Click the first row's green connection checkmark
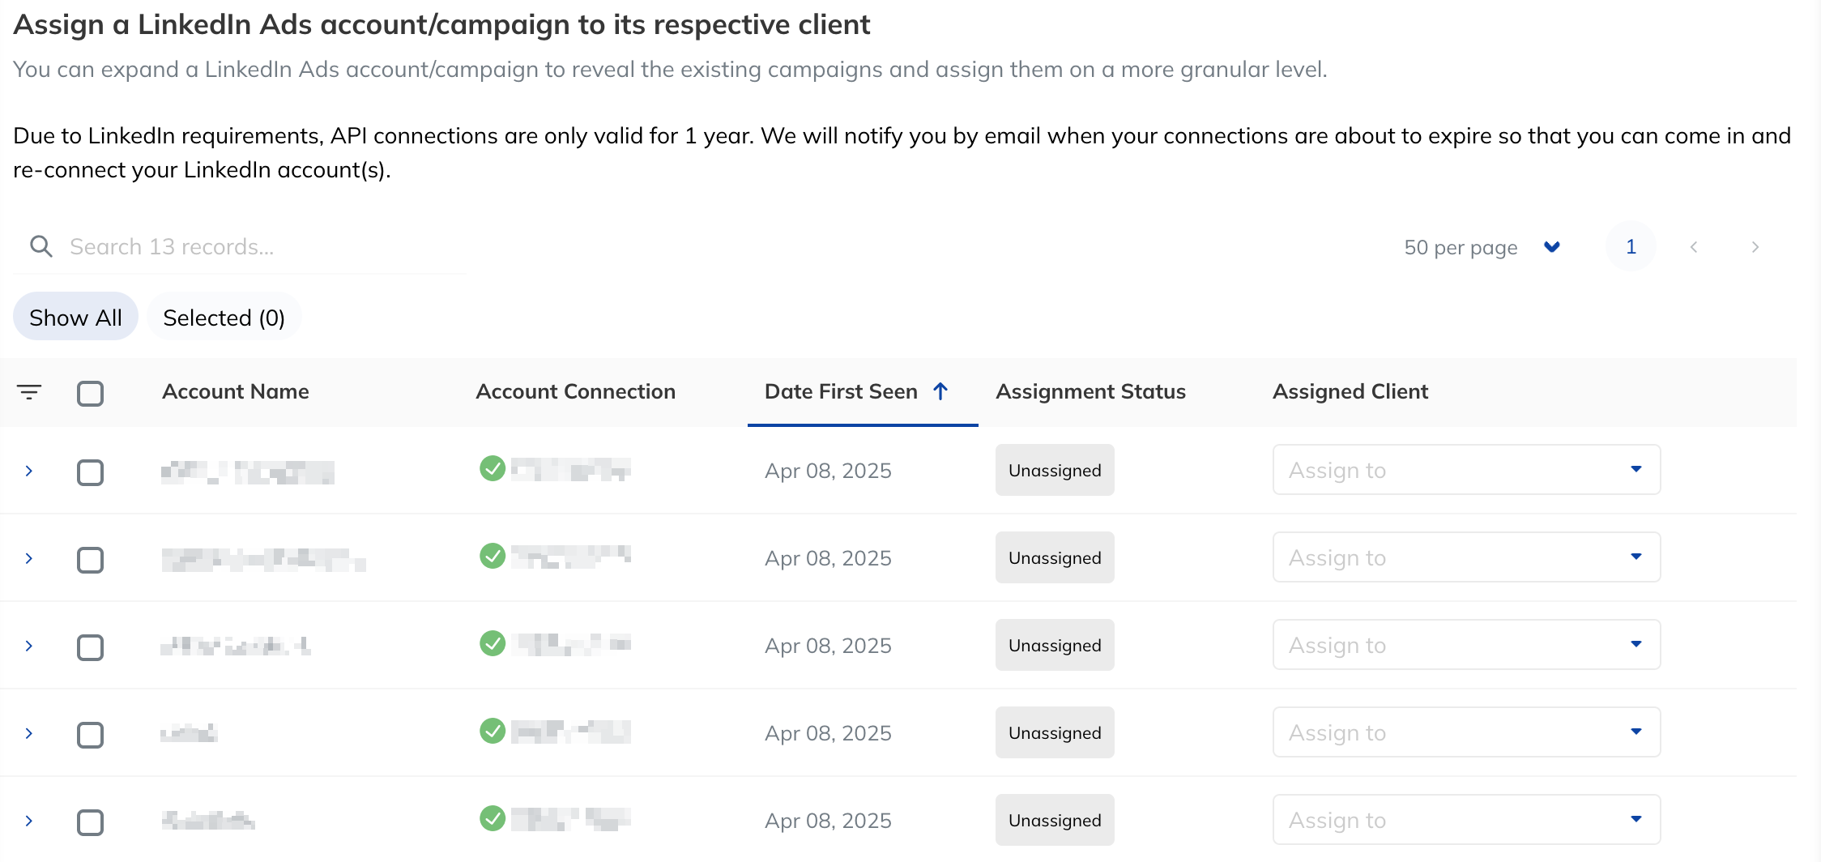1821x862 pixels. click(x=493, y=468)
